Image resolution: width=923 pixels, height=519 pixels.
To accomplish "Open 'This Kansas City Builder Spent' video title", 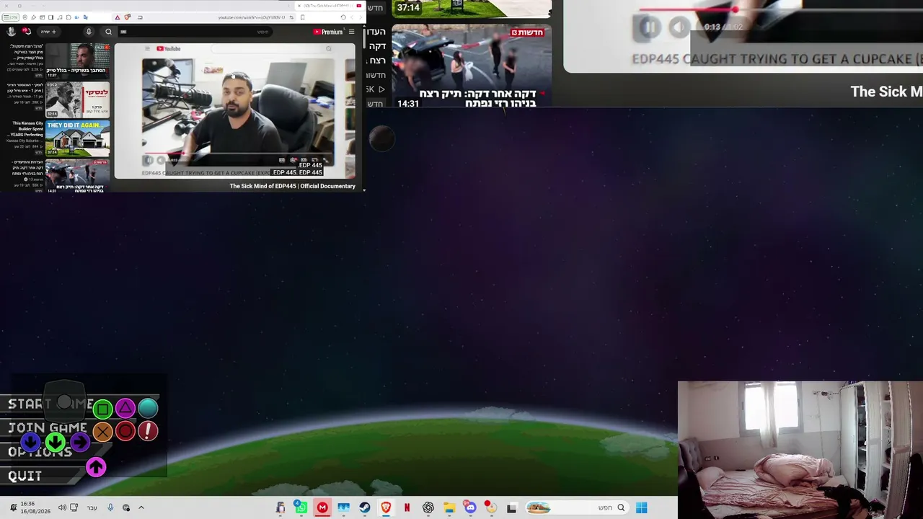I will coord(25,130).
